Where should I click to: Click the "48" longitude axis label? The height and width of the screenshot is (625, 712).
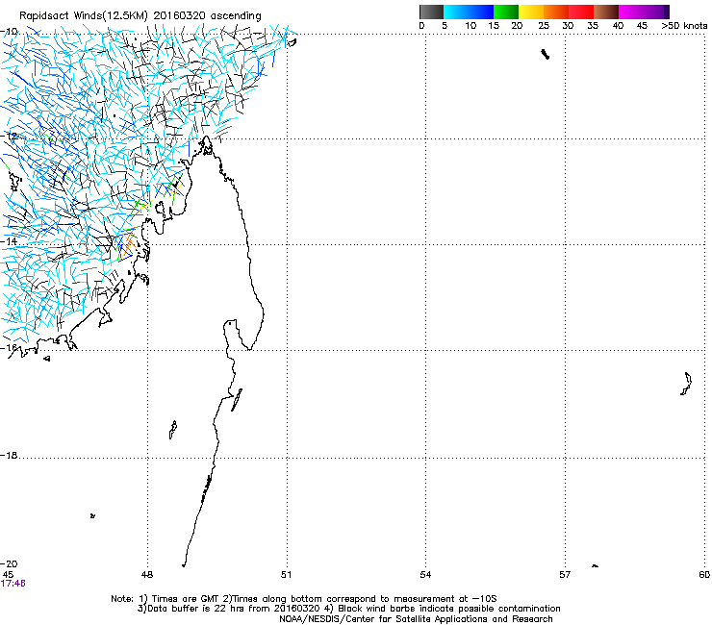(147, 575)
